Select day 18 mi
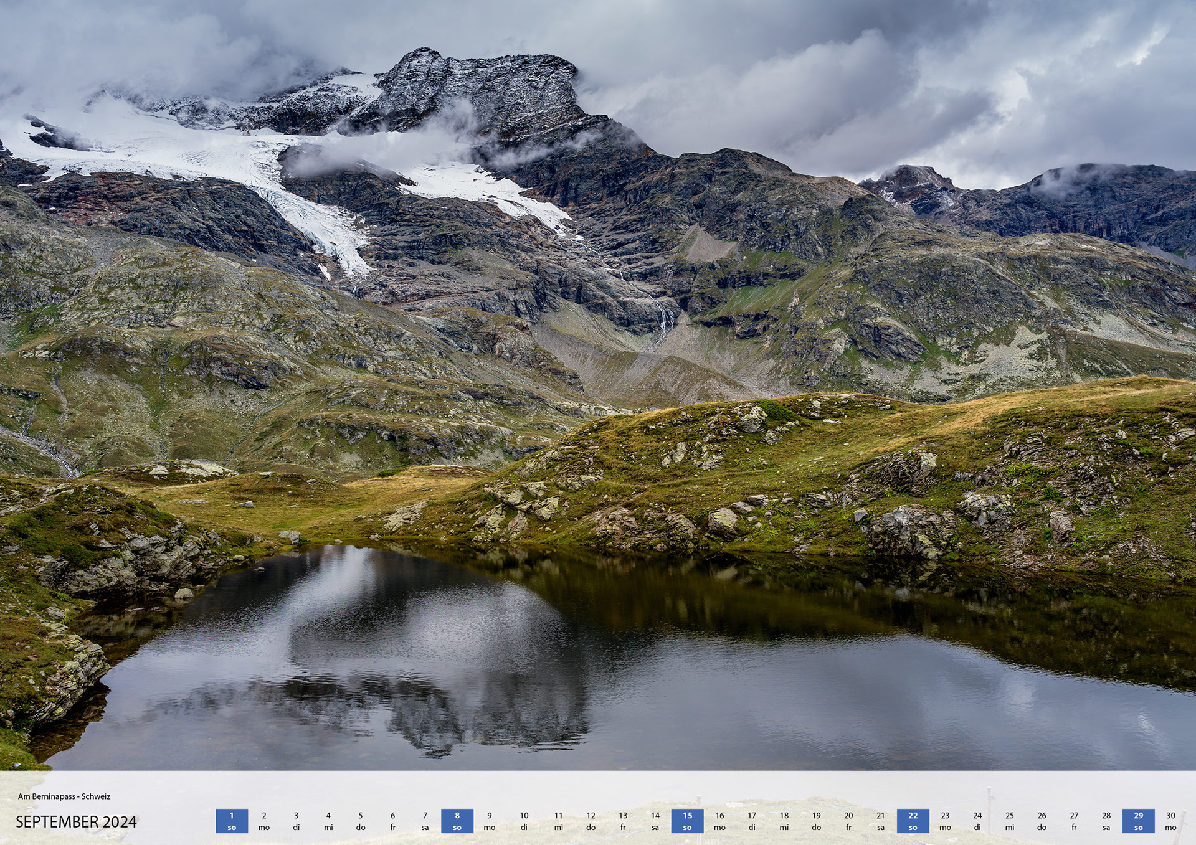Screen dimensions: 1196x845 [x=784, y=821]
